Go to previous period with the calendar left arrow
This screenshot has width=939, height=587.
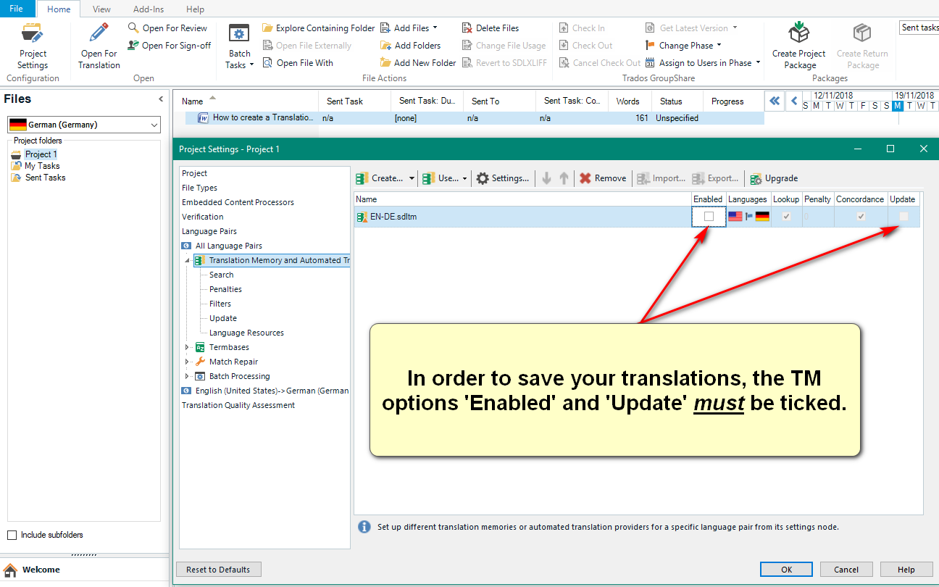coord(794,101)
